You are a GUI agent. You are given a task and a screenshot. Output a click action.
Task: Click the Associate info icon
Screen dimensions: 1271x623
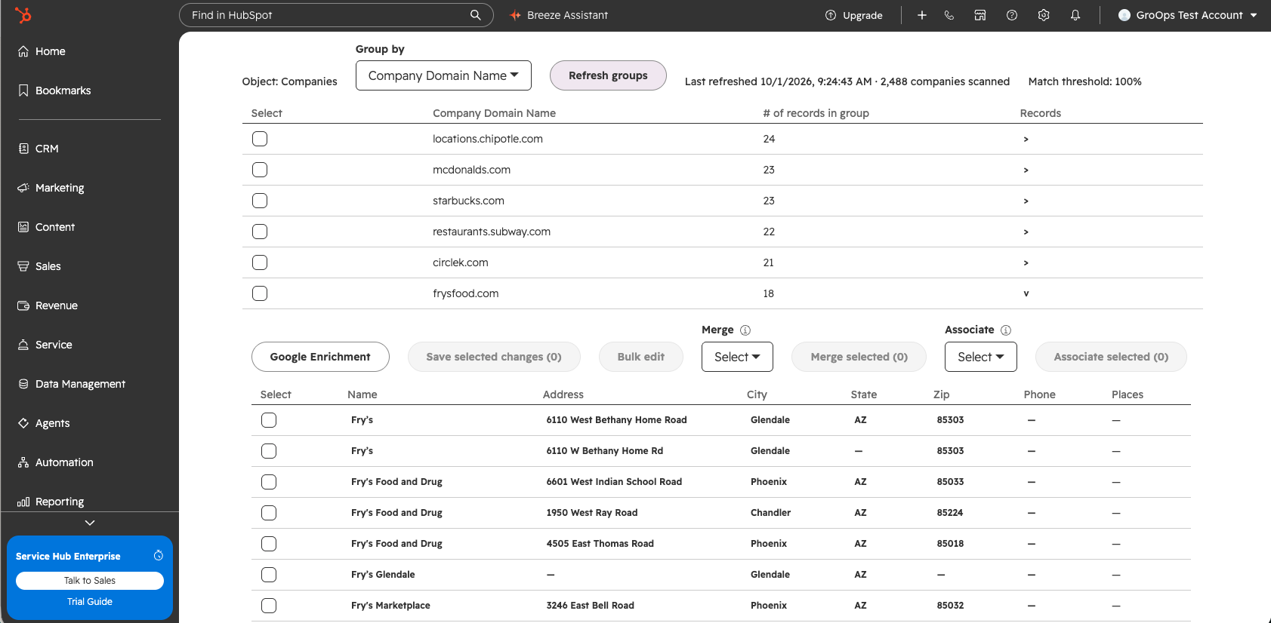(x=1006, y=330)
